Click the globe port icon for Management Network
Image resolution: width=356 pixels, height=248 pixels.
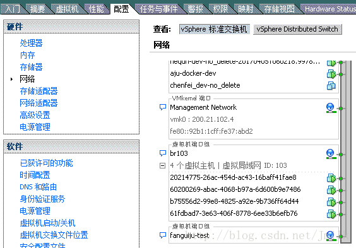[x=331, y=108]
